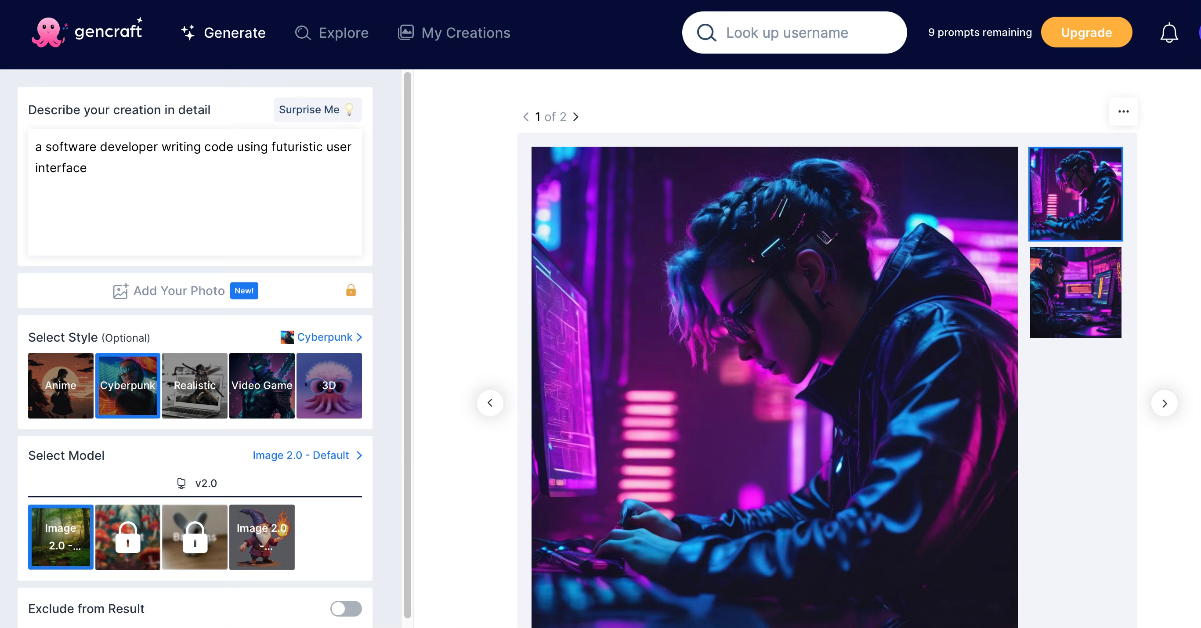Go to previous image in pager
The height and width of the screenshot is (628, 1201).
tap(525, 117)
